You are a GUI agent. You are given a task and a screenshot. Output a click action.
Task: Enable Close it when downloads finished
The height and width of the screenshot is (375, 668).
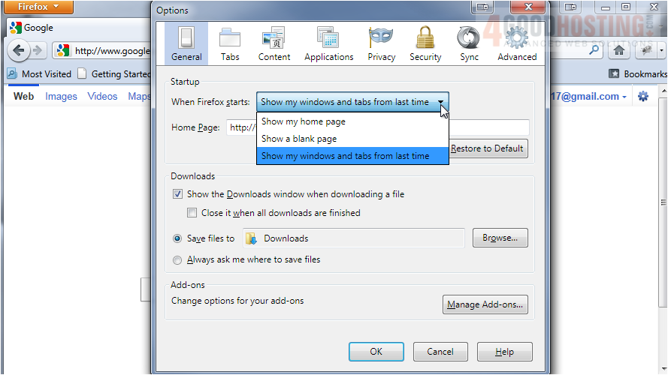pyautogui.click(x=192, y=213)
